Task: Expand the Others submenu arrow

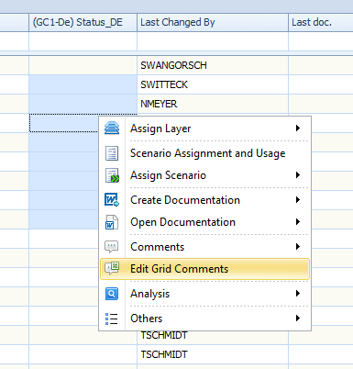Action: 298,319
